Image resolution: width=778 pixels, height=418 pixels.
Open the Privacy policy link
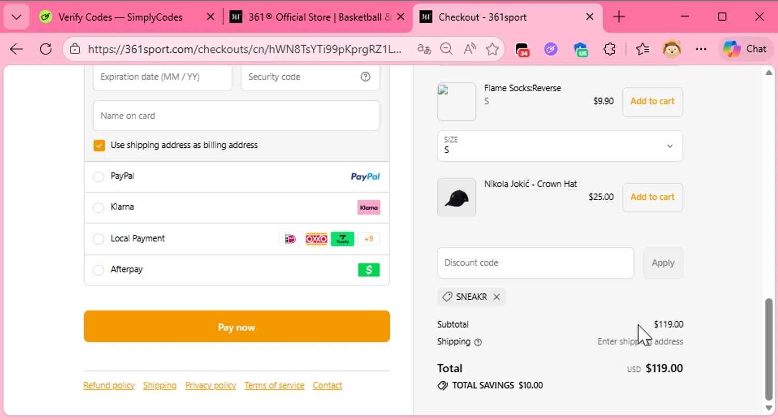(211, 385)
